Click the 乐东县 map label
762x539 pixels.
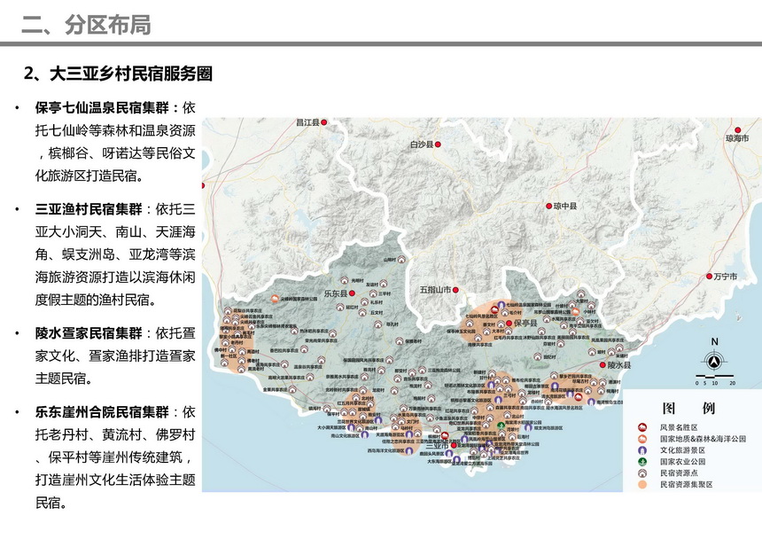coord(336,293)
